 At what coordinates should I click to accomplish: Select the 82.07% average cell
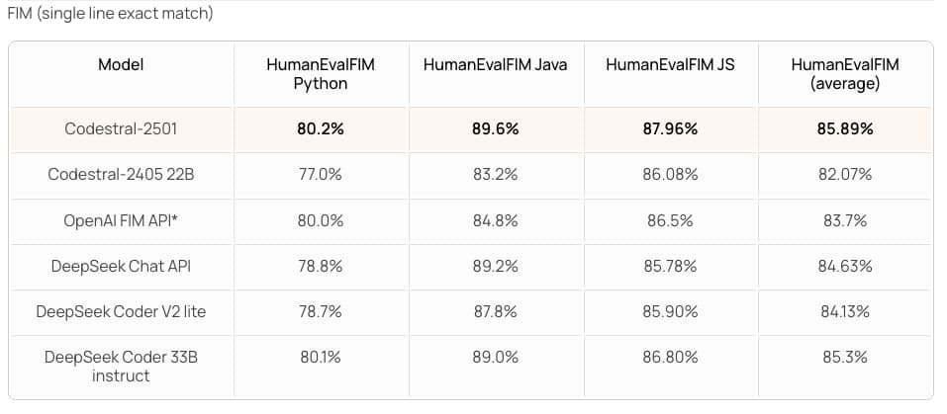[845, 175]
